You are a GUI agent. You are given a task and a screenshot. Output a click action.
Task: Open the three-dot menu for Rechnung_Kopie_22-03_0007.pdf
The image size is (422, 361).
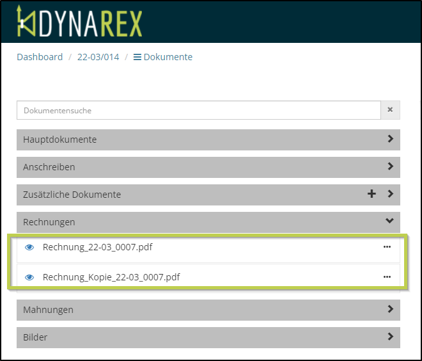pos(387,277)
